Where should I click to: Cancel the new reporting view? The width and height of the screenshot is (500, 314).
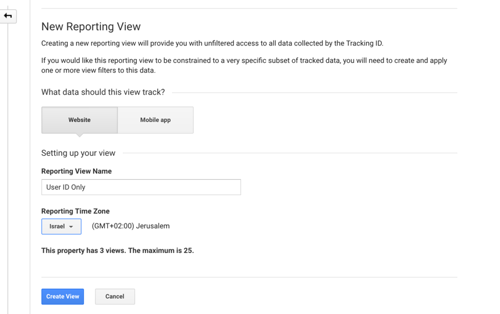click(x=115, y=297)
